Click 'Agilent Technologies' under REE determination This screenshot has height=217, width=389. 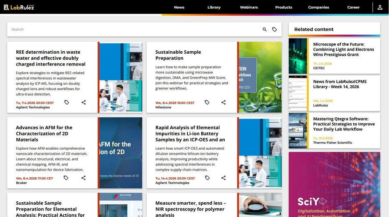point(33,107)
